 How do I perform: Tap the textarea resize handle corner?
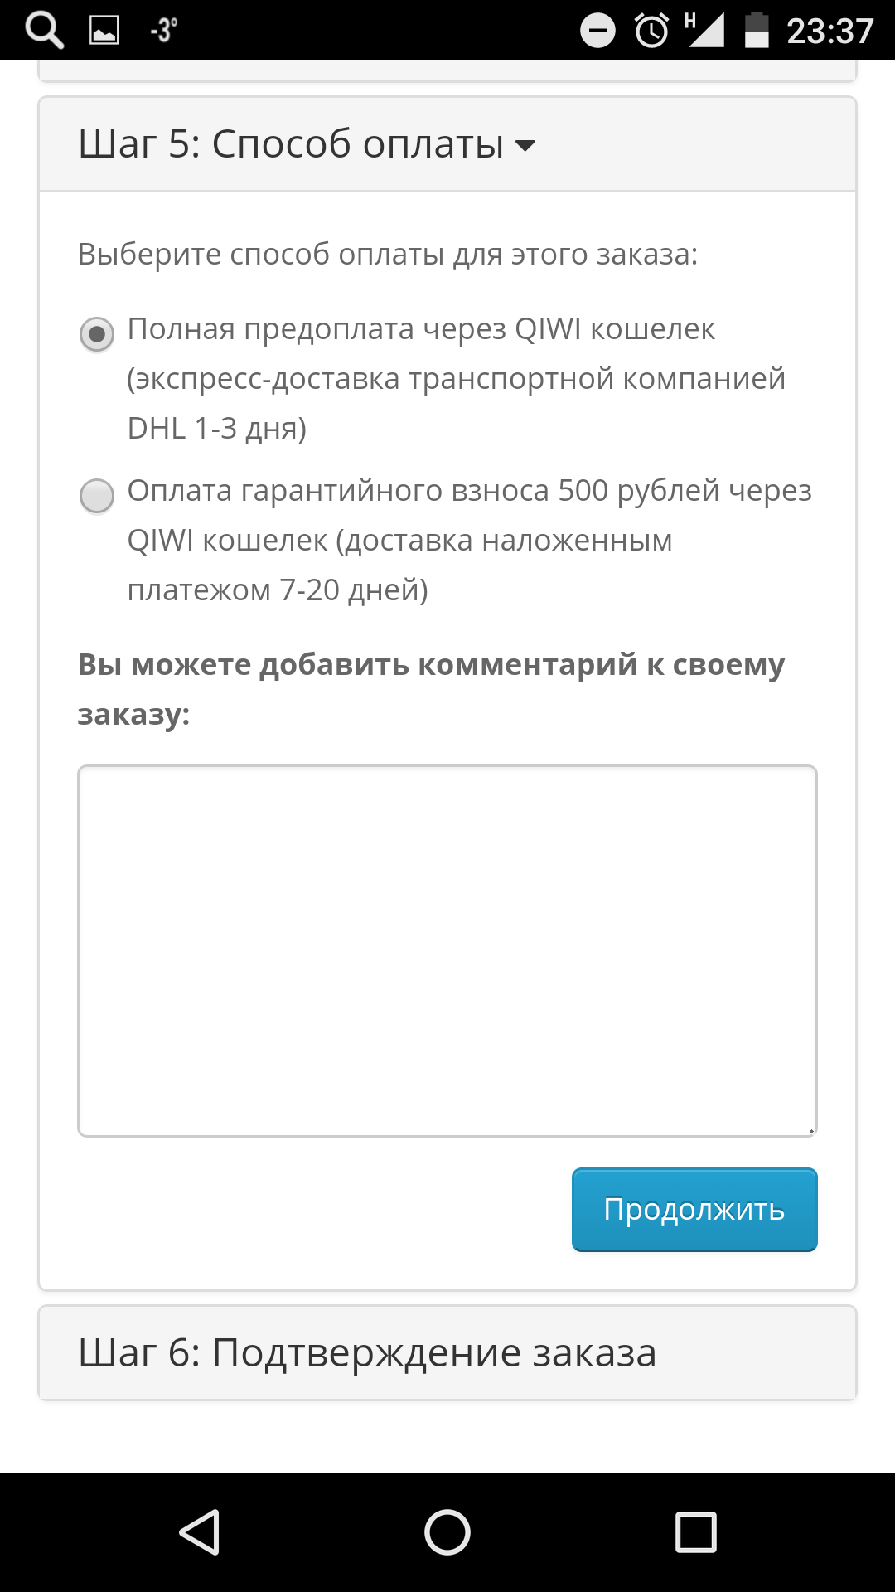(x=811, y=1130)
